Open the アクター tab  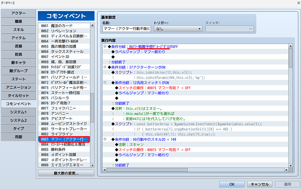[x=18, y=13]
